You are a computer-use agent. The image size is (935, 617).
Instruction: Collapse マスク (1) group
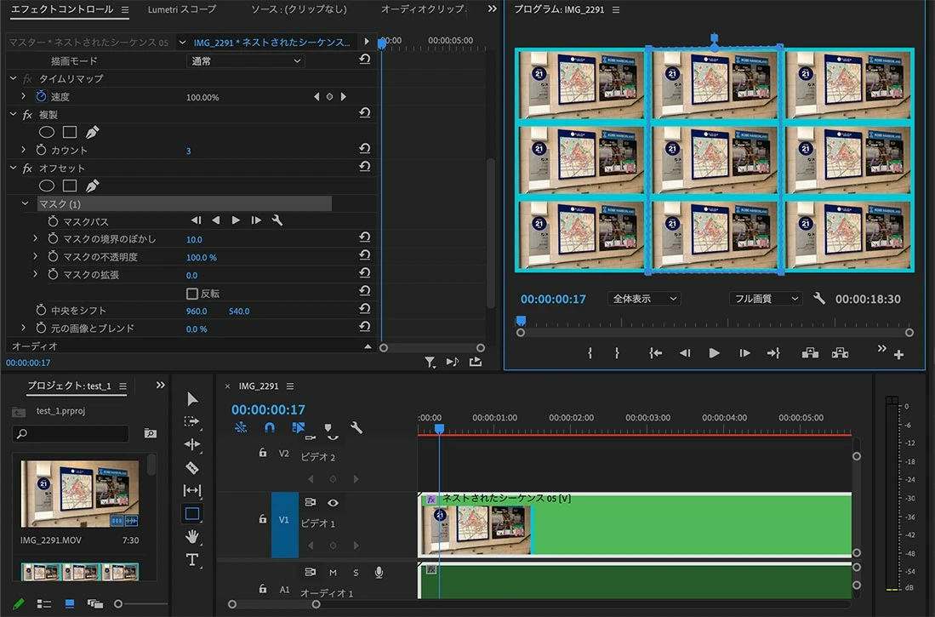tap(25, 203)
